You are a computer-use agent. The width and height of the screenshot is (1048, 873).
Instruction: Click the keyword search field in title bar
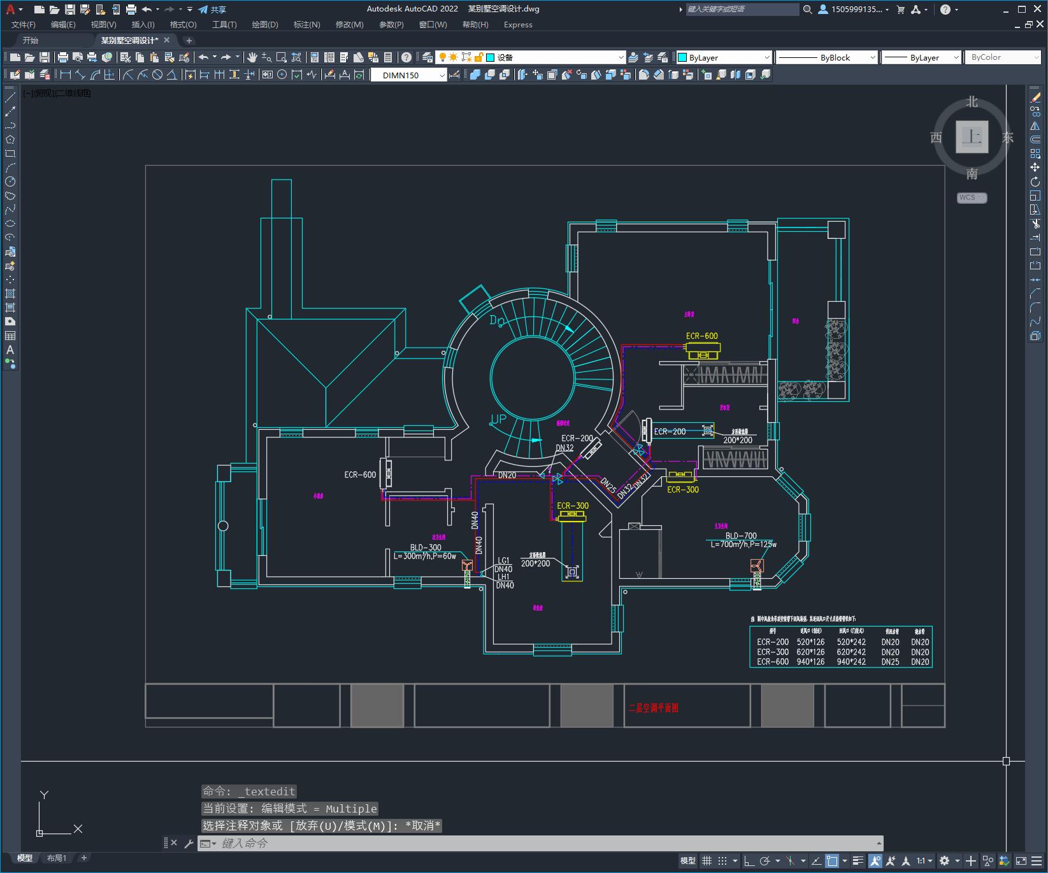tap(742, 10)
